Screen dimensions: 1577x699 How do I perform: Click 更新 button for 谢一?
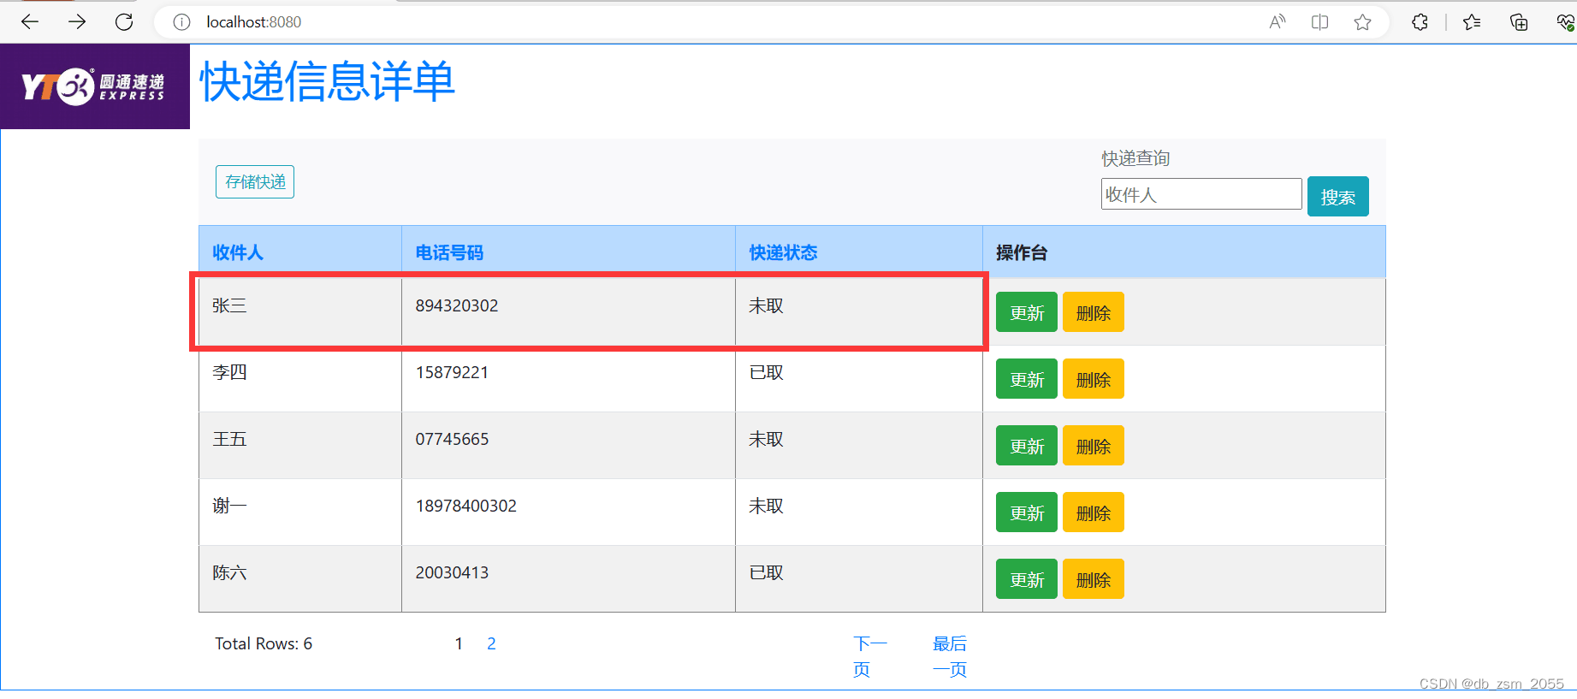(1027, 512)
